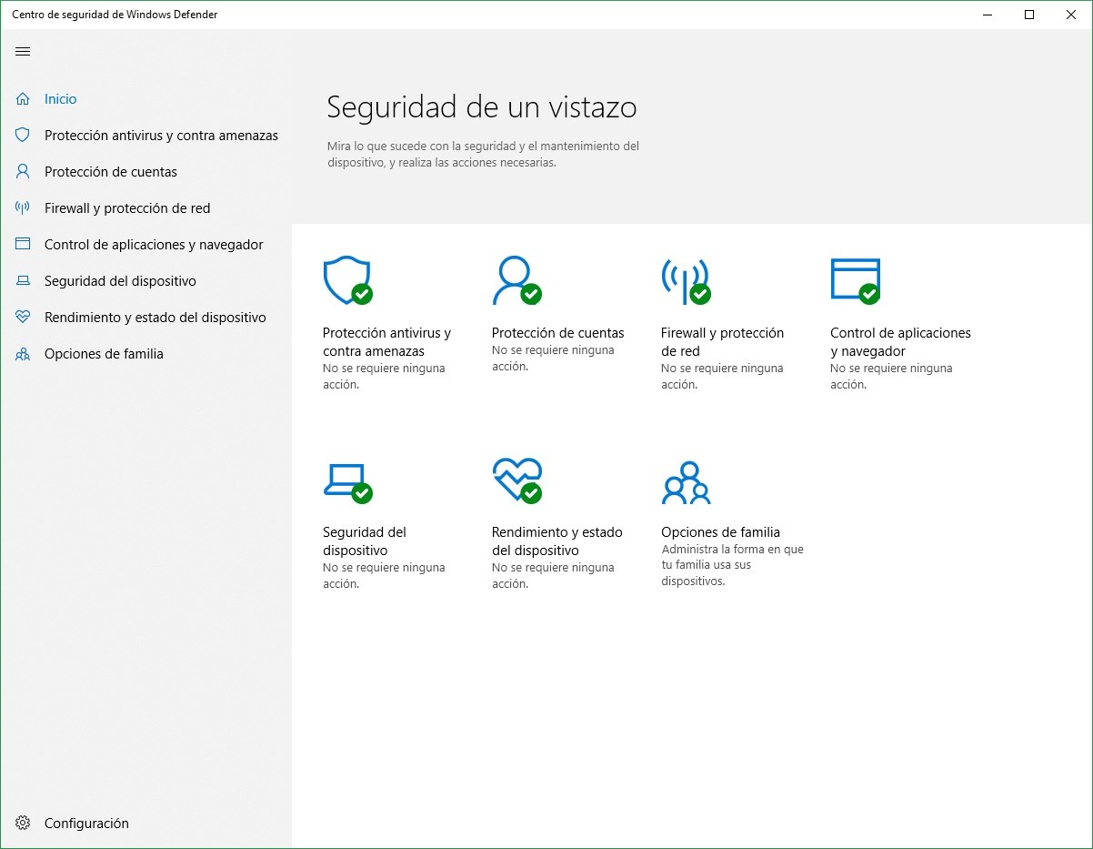Open the hamburger navigation menu
Image resolution: width=1093 pixels, height=849 pixels.
pyautogui.click(x=23, y=52)
